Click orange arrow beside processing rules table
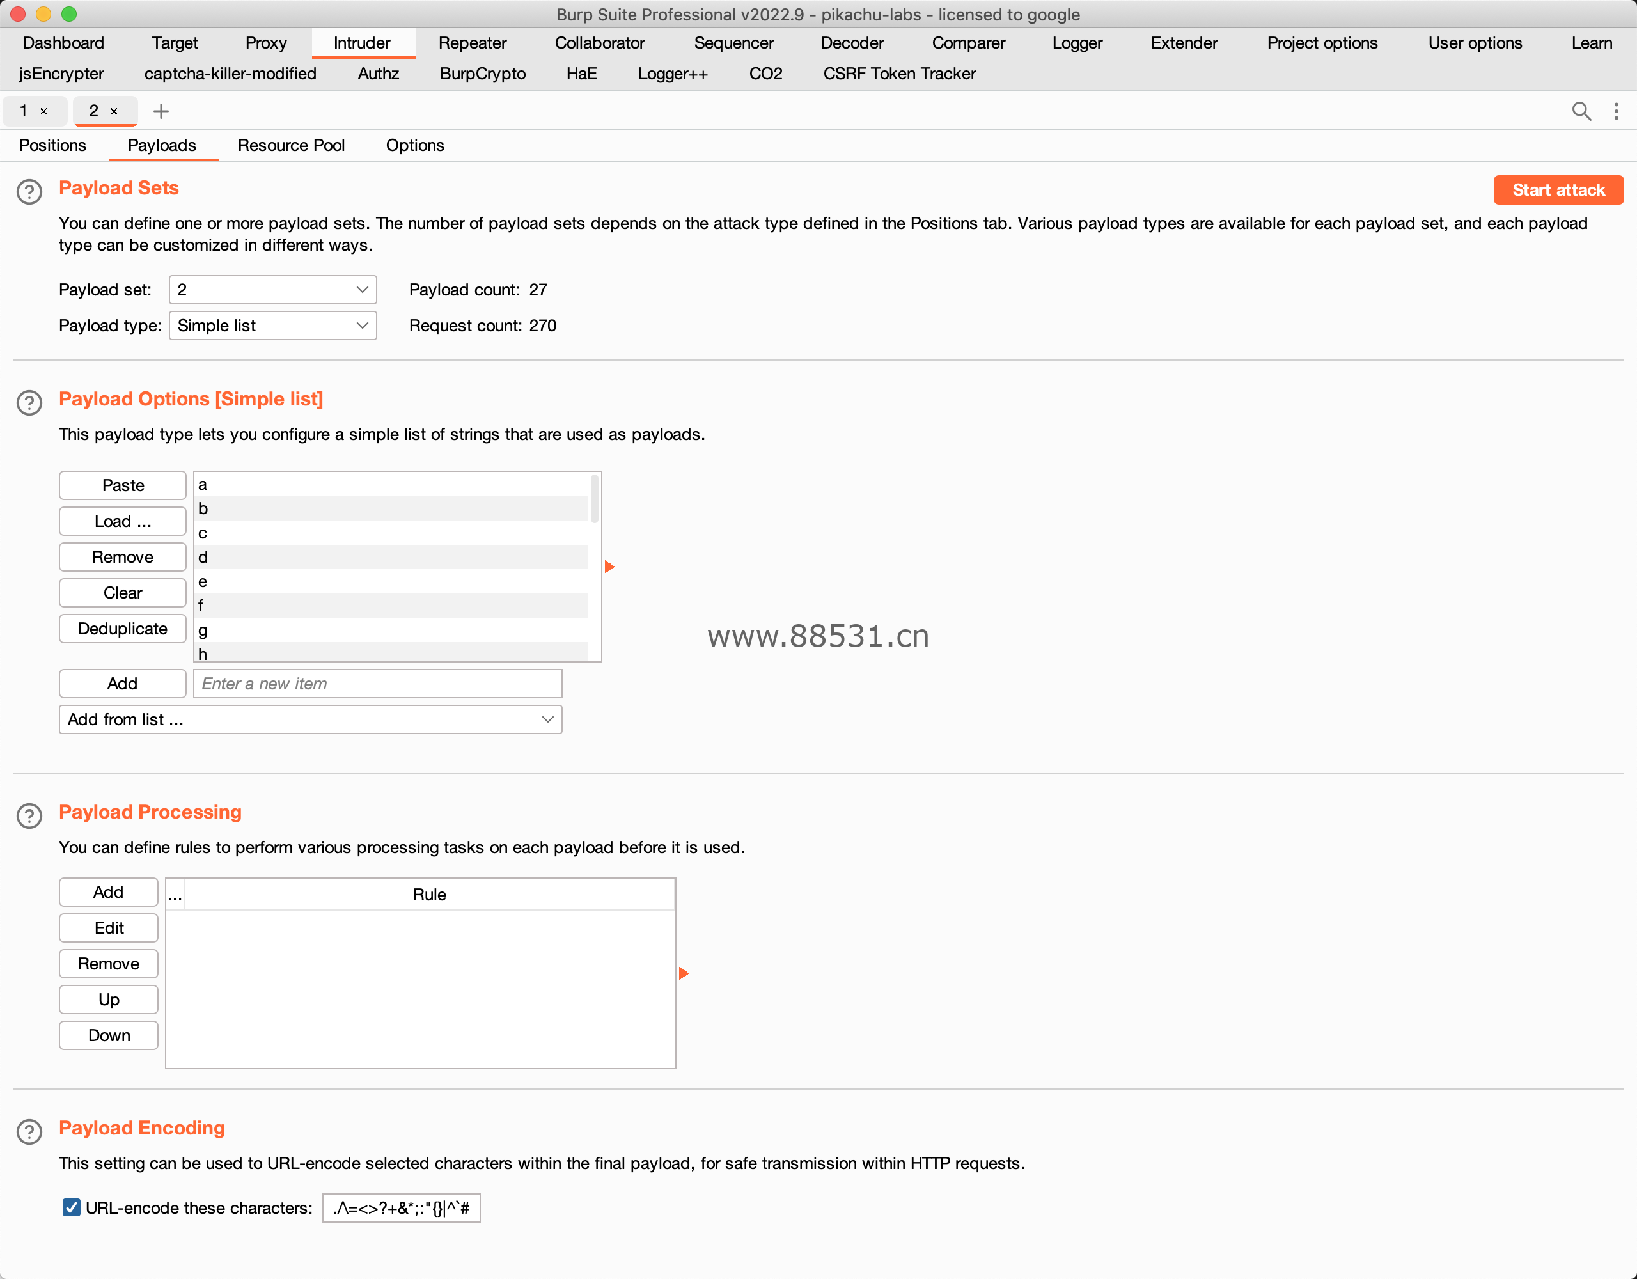The height and width of the screenshot is (1279, 1637). [684, 973]
